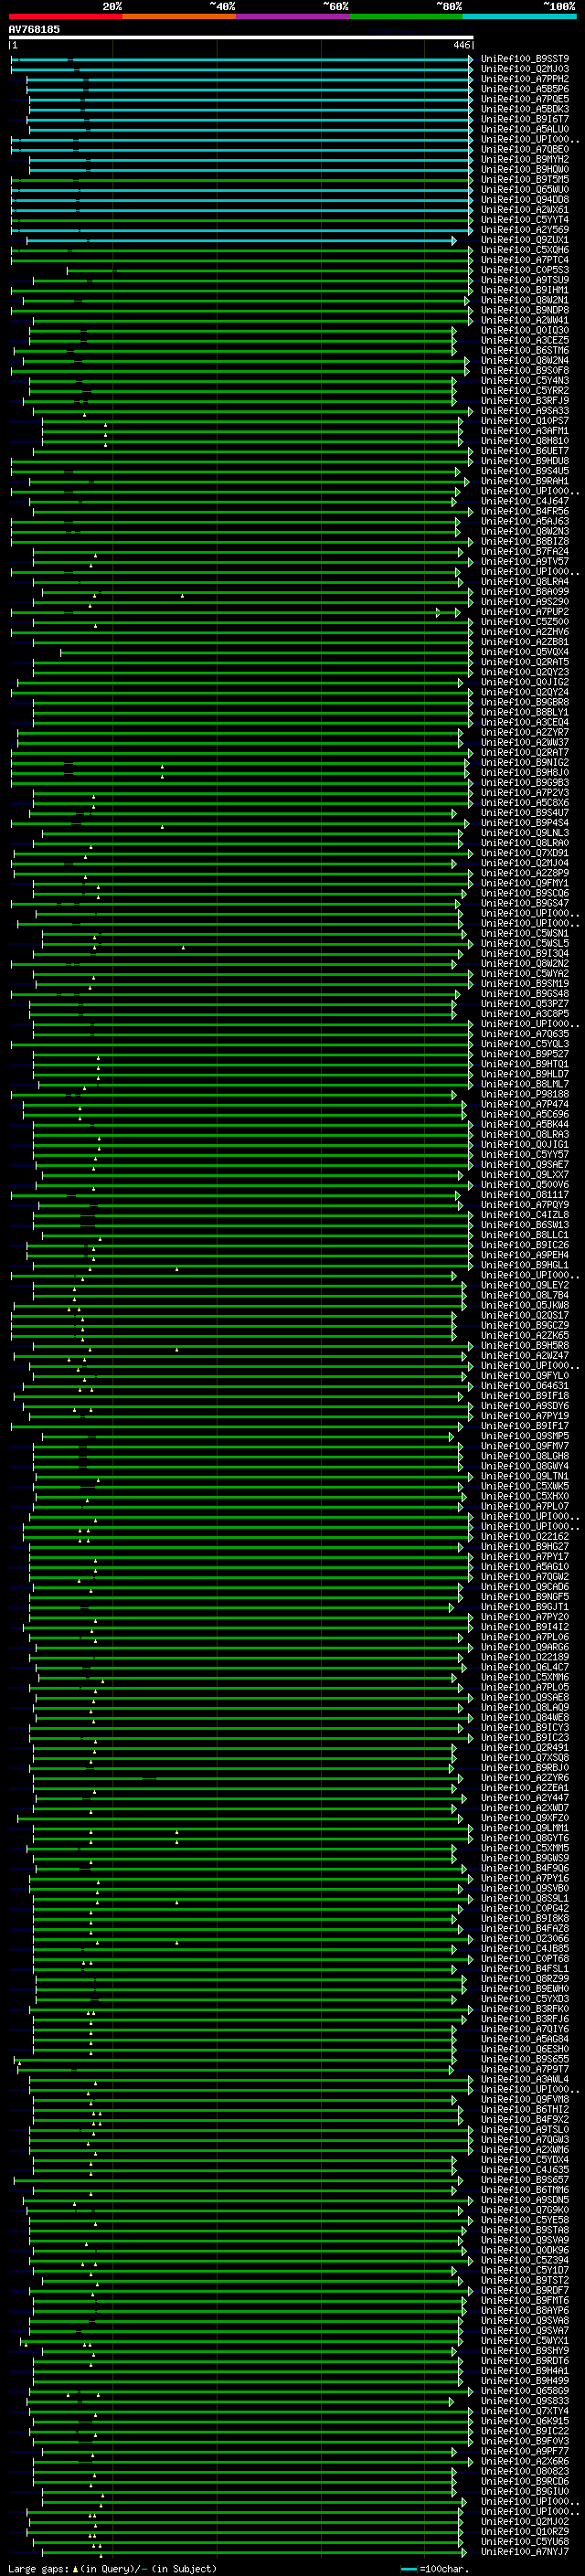This screenshot has height=2576, width=585.
Task: Click hit label UniRef100_C5WYX1
Action: tap(525, 2340)
